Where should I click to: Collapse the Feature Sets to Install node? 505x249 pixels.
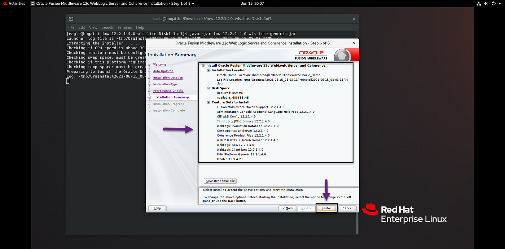pos(208,103)
